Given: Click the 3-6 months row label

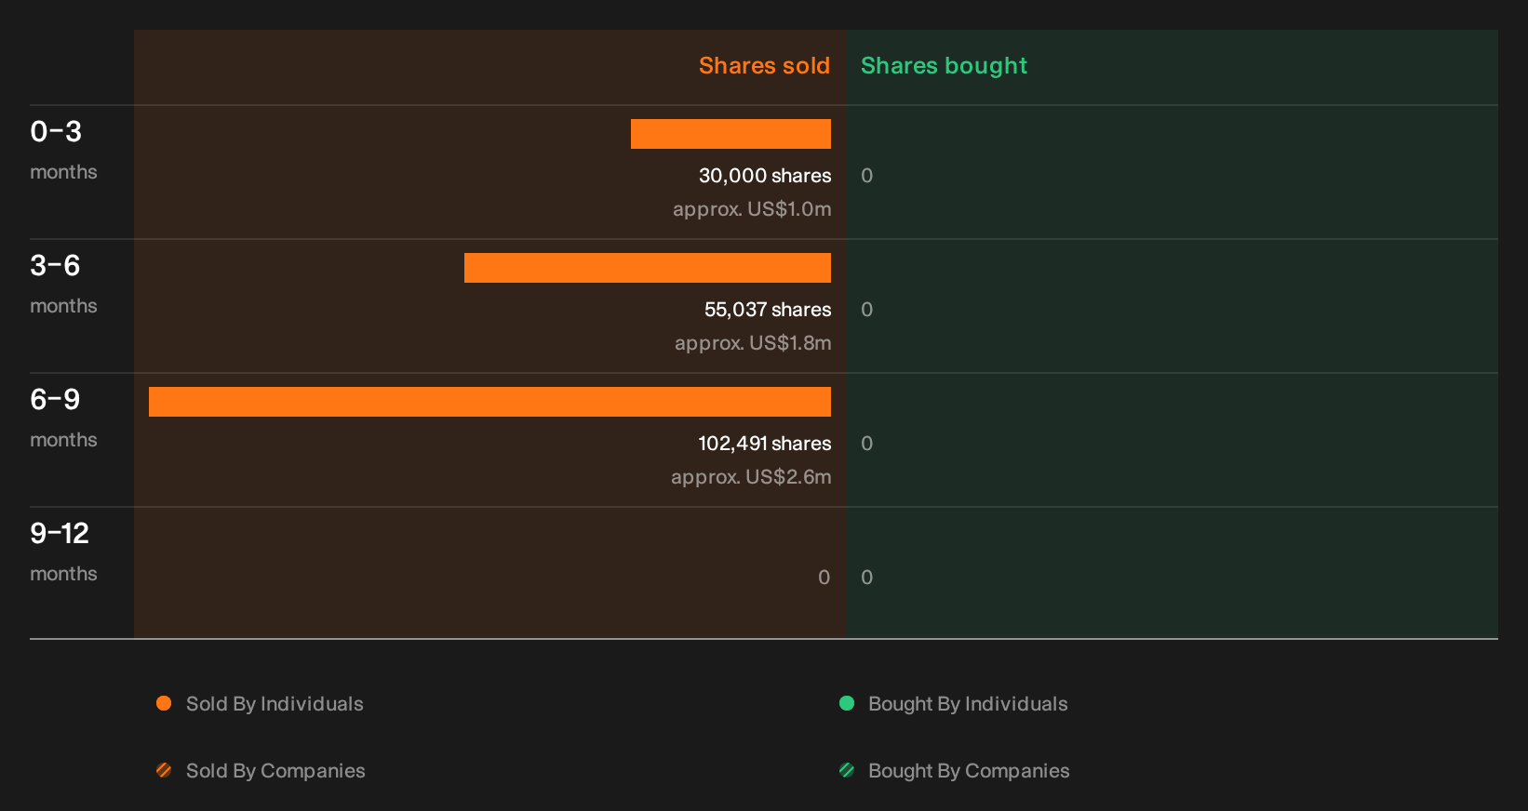Looking at the screenshot, I should point(63,285).
